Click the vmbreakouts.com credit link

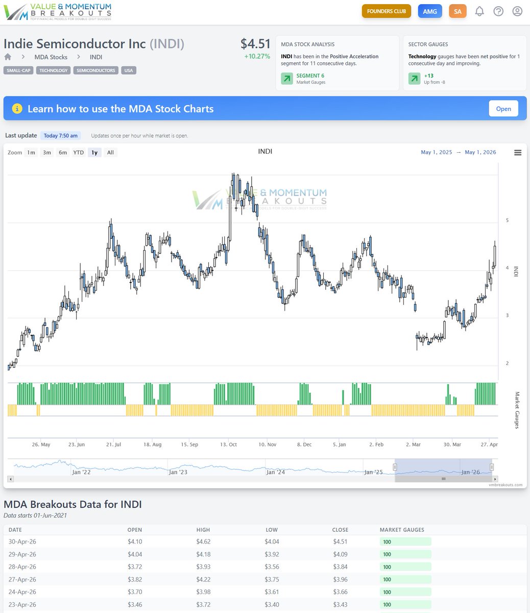pos(505,485)
